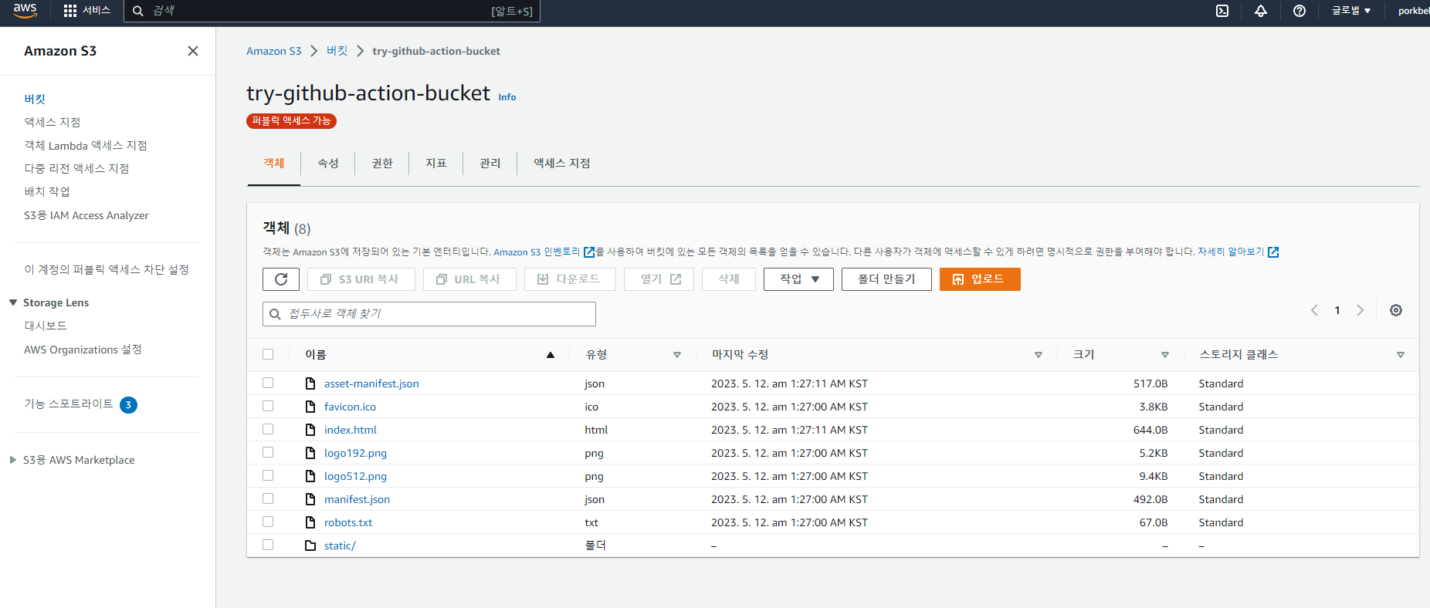The image size is (1430, 608).
Task: Go to previous page of objects
Action: pos(1314,310)
